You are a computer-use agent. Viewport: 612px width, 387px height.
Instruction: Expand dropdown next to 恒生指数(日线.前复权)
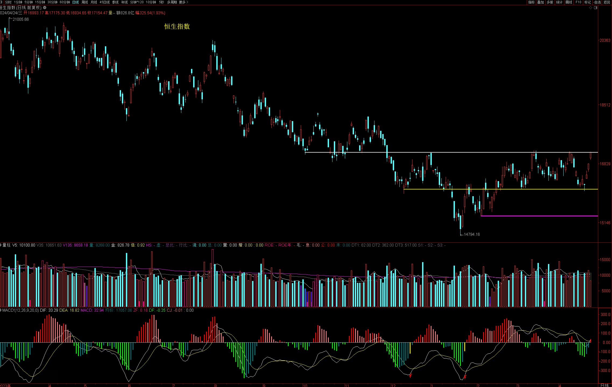(45, 8)
